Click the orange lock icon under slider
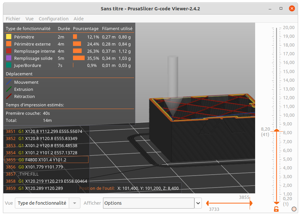Viewport: 301px width, 216px height. [x=276, y=209]
